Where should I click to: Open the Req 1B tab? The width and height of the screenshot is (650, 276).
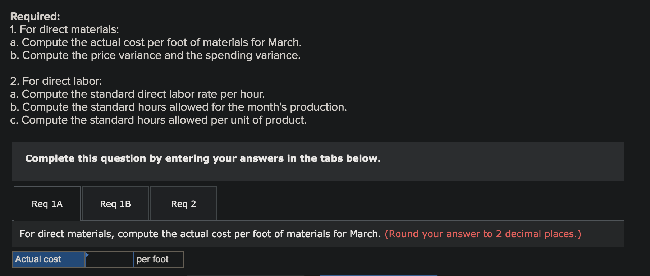[115, 204]
